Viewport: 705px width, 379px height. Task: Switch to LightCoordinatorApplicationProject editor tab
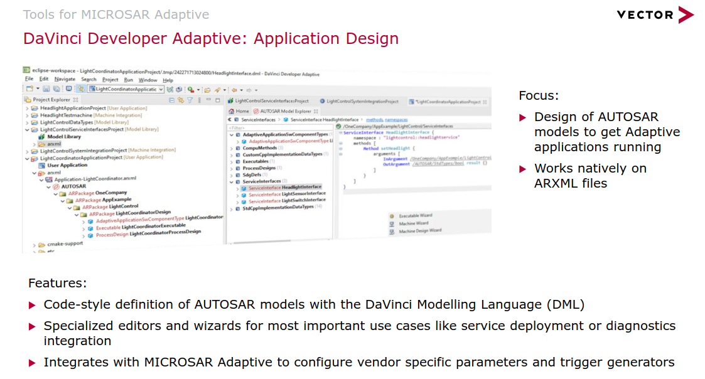coord(448,102)
